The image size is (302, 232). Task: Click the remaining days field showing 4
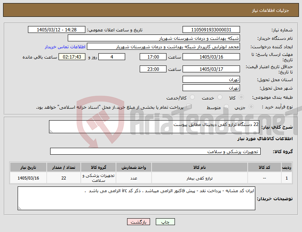point(112,57)
